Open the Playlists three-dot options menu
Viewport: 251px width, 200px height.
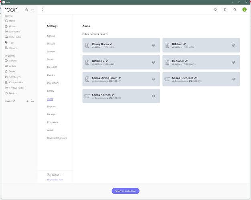pyautogui.click(x=33, y=101)
